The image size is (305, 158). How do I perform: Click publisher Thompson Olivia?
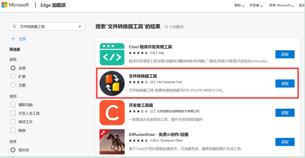click(x=171, y=140)
